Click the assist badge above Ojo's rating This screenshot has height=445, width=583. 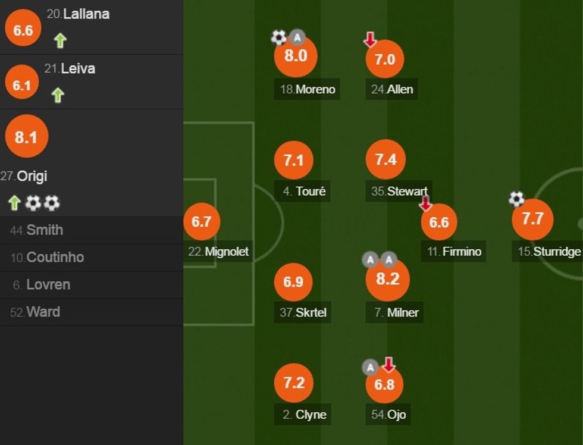370,368
